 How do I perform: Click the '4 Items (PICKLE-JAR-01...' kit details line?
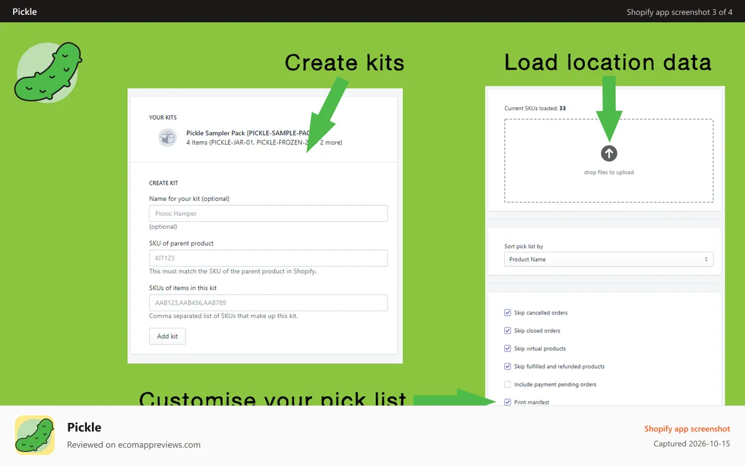(x=264, y=142)
